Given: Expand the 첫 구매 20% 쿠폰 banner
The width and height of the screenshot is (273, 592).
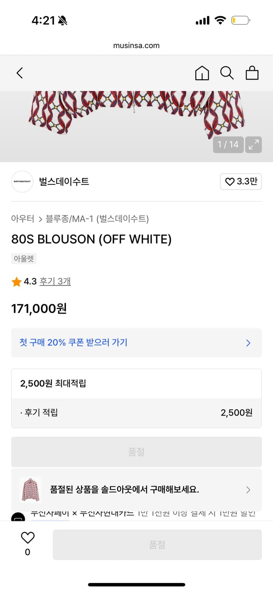Looking at the screenshot, I should point(136,343).
